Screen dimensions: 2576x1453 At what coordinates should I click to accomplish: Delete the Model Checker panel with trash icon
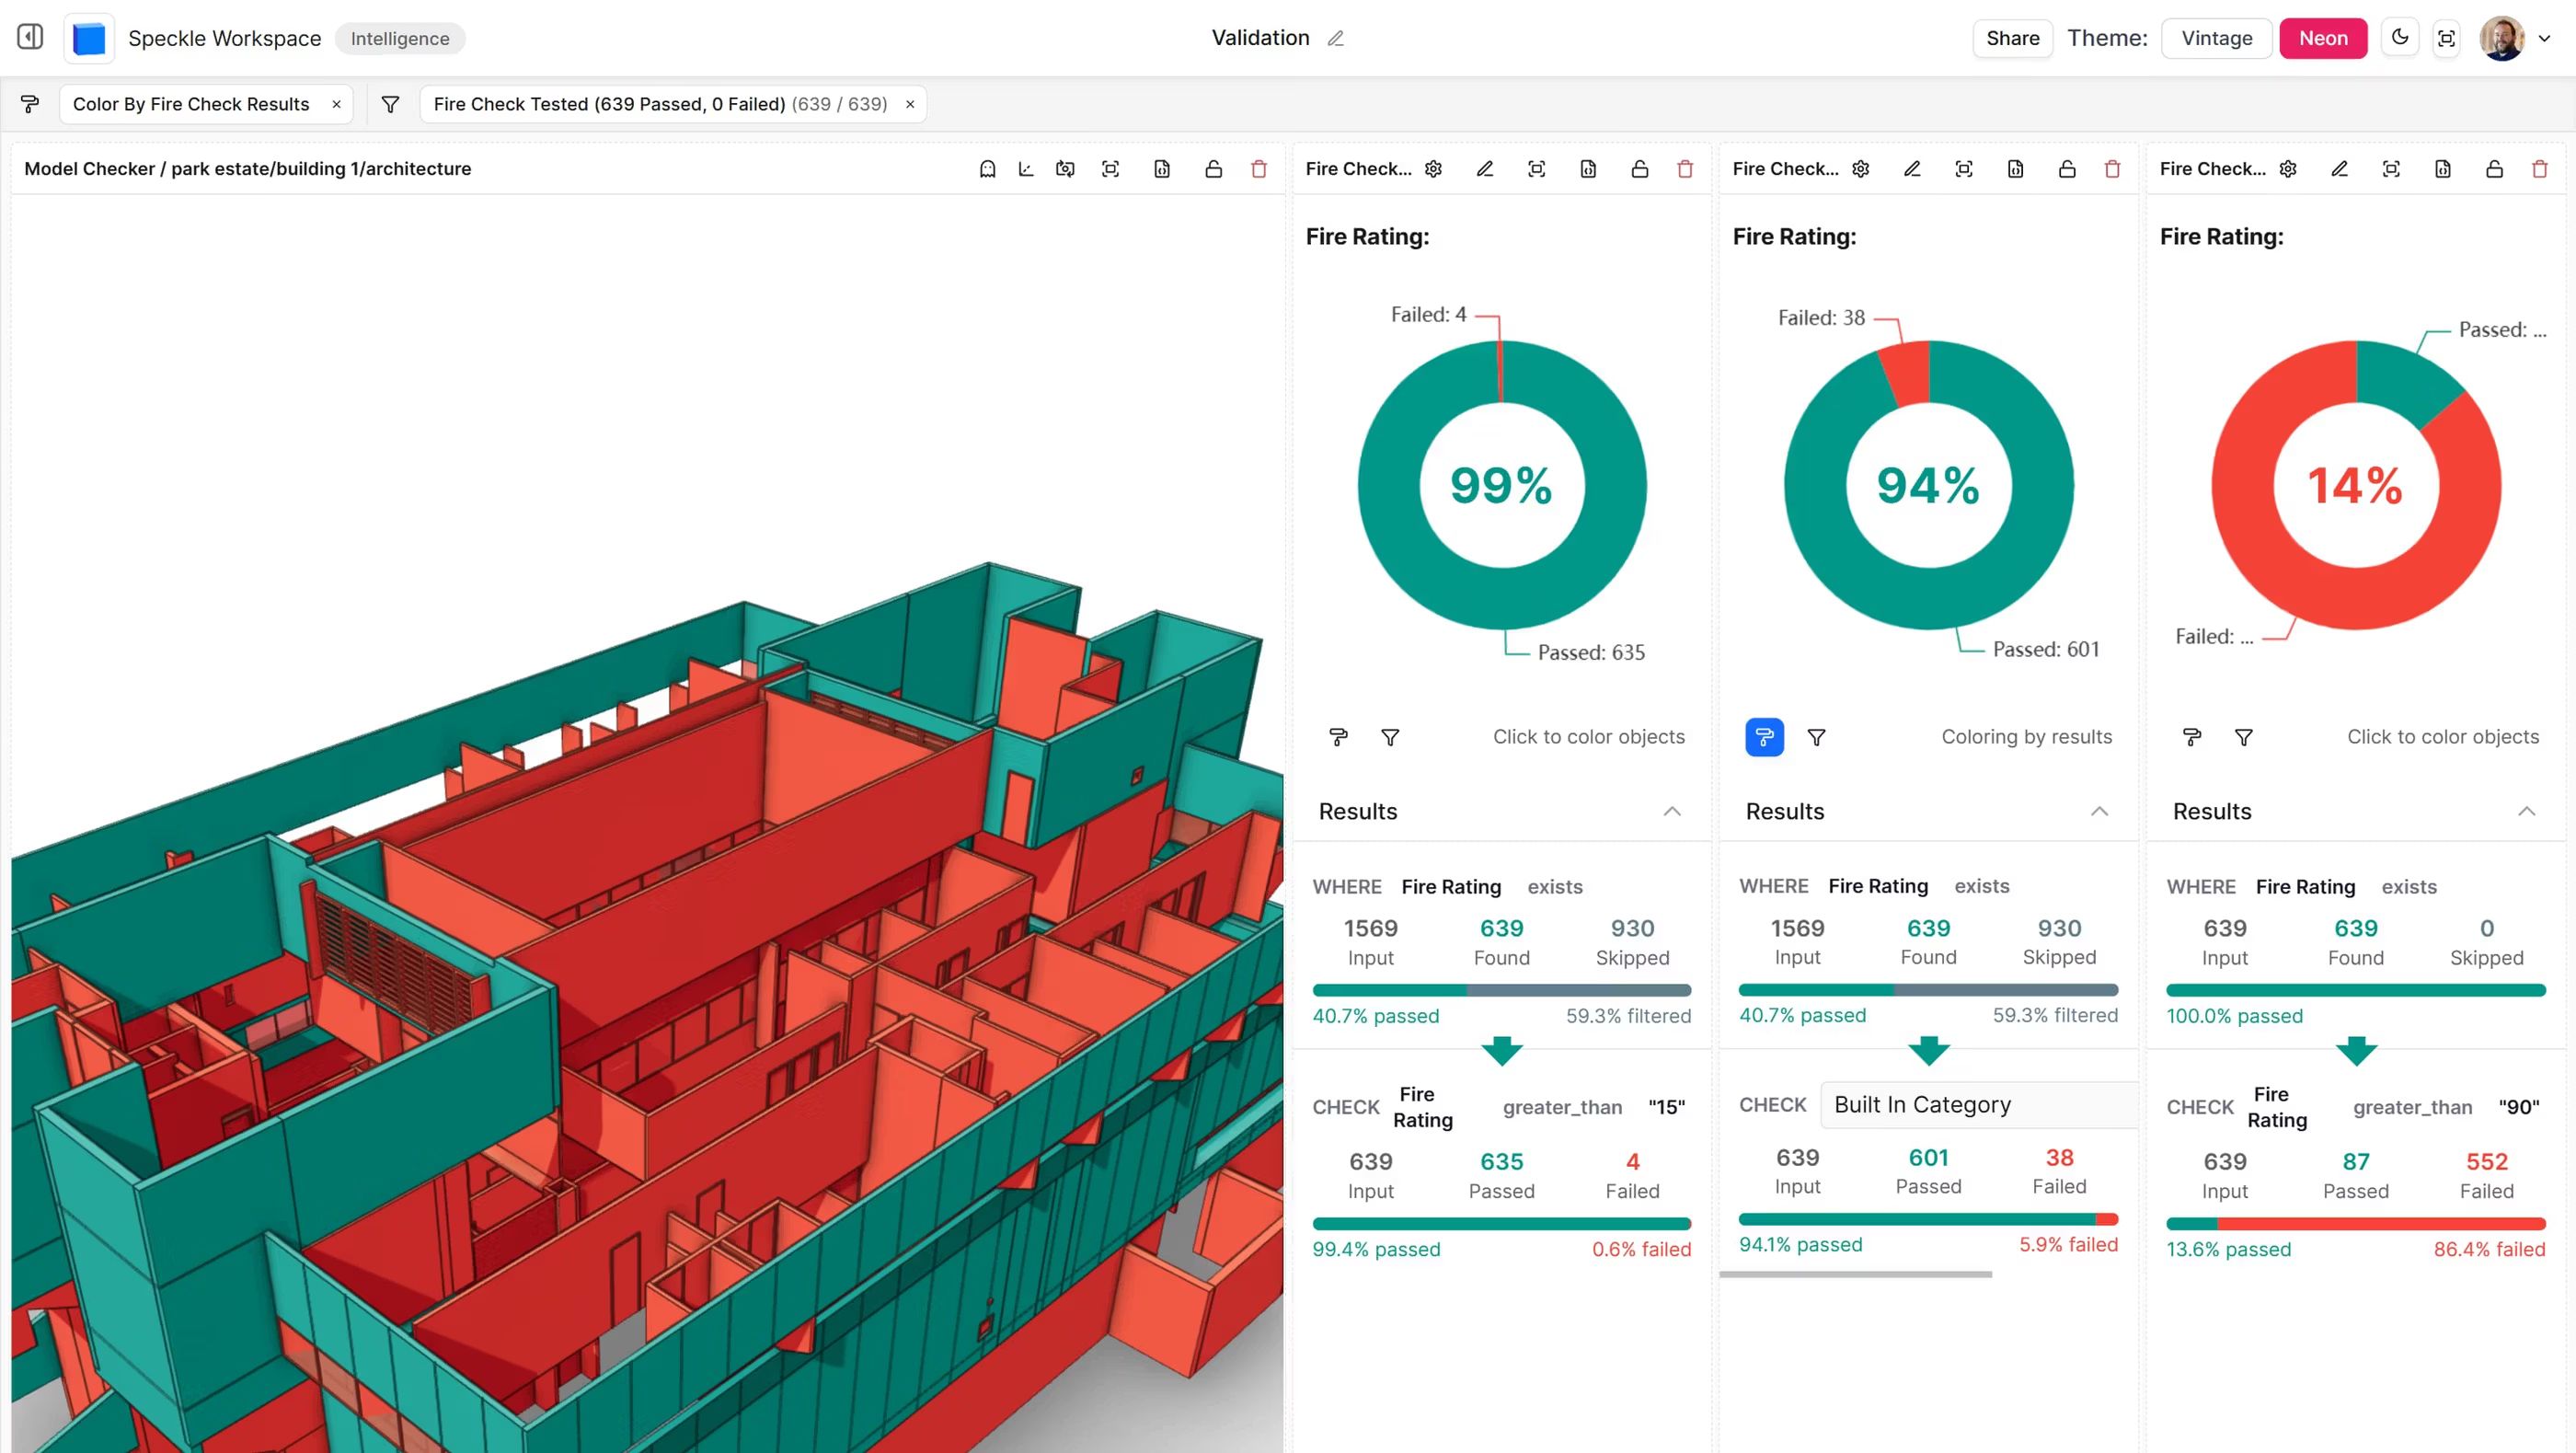coord(1259,169)
